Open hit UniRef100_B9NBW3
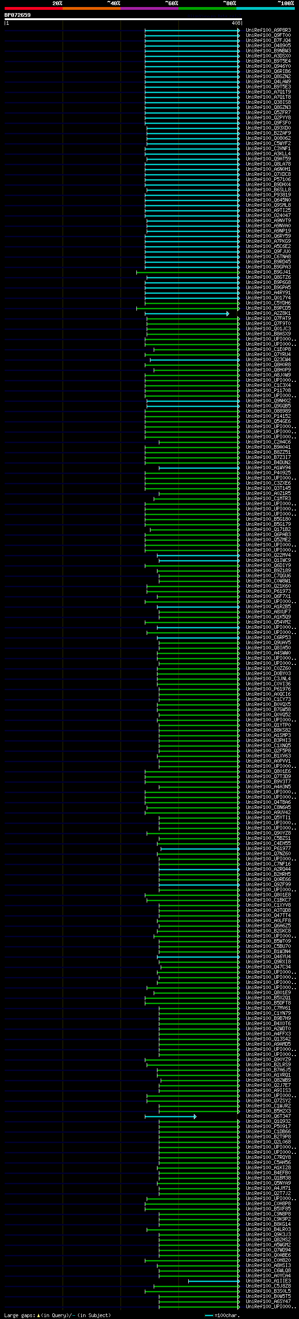This screenshot has height=1319, width=299. click(x=268, y=51)
